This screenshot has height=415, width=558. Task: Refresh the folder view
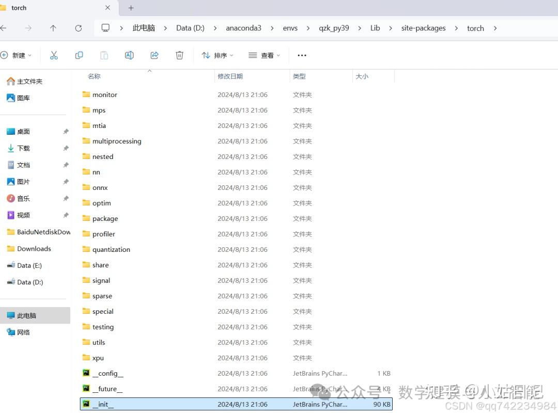click(x=78, y=28)
